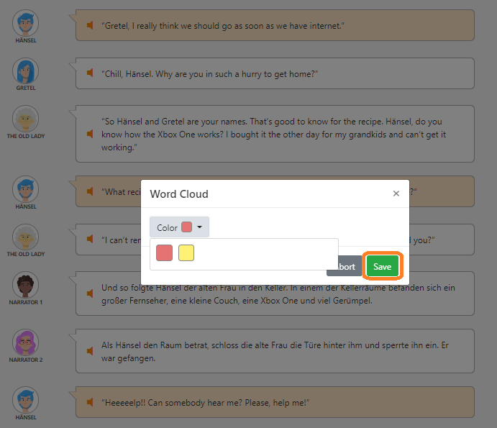Click the GRETEL name label
This screenshot has height=428, width=497.
tap(26, 88)
